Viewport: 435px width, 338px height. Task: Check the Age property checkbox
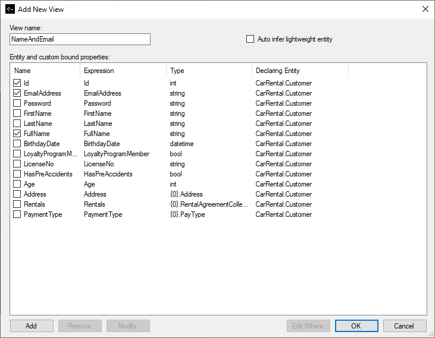[x=17, y=184]
